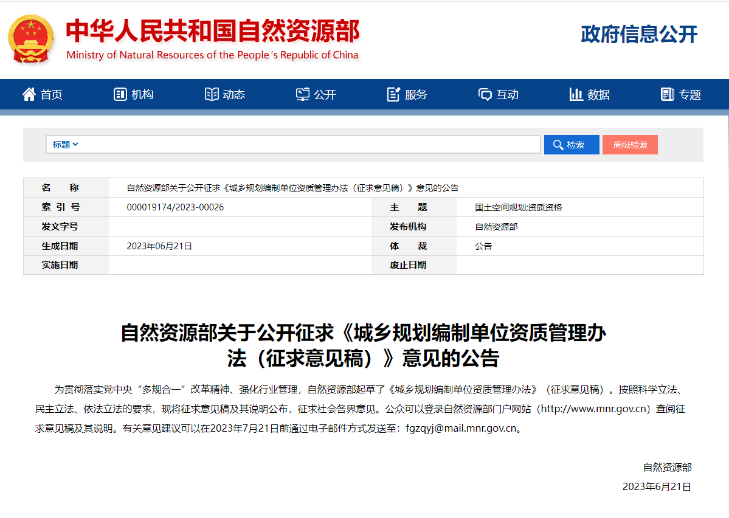Click the 发文字号 label cell

(66, 226)
